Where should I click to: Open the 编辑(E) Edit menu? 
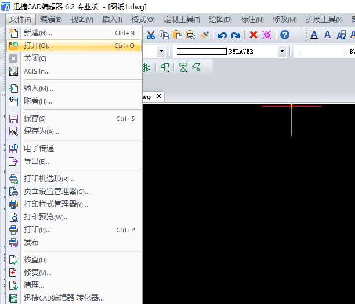[x=51, y=20]
